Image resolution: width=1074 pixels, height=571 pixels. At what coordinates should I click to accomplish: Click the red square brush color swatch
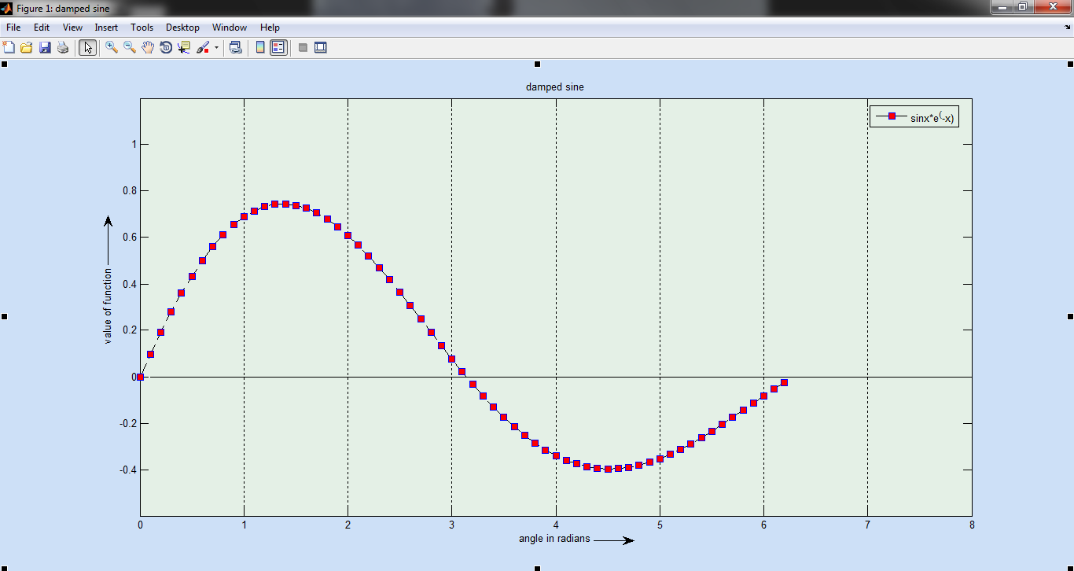point(206,52)
